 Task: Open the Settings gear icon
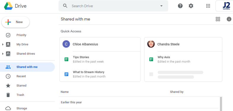click(191, 6)
